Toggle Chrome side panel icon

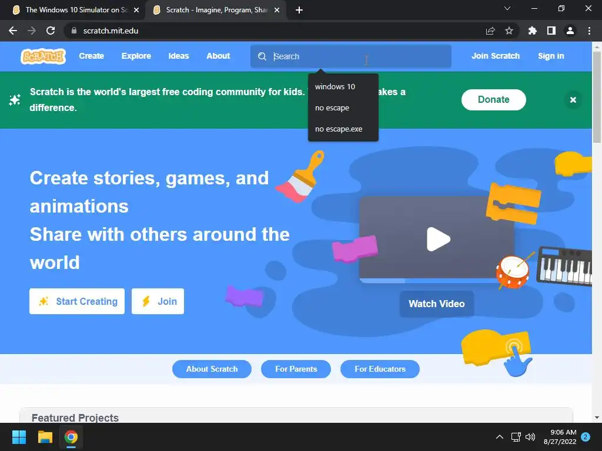click(x=551, y=31)
